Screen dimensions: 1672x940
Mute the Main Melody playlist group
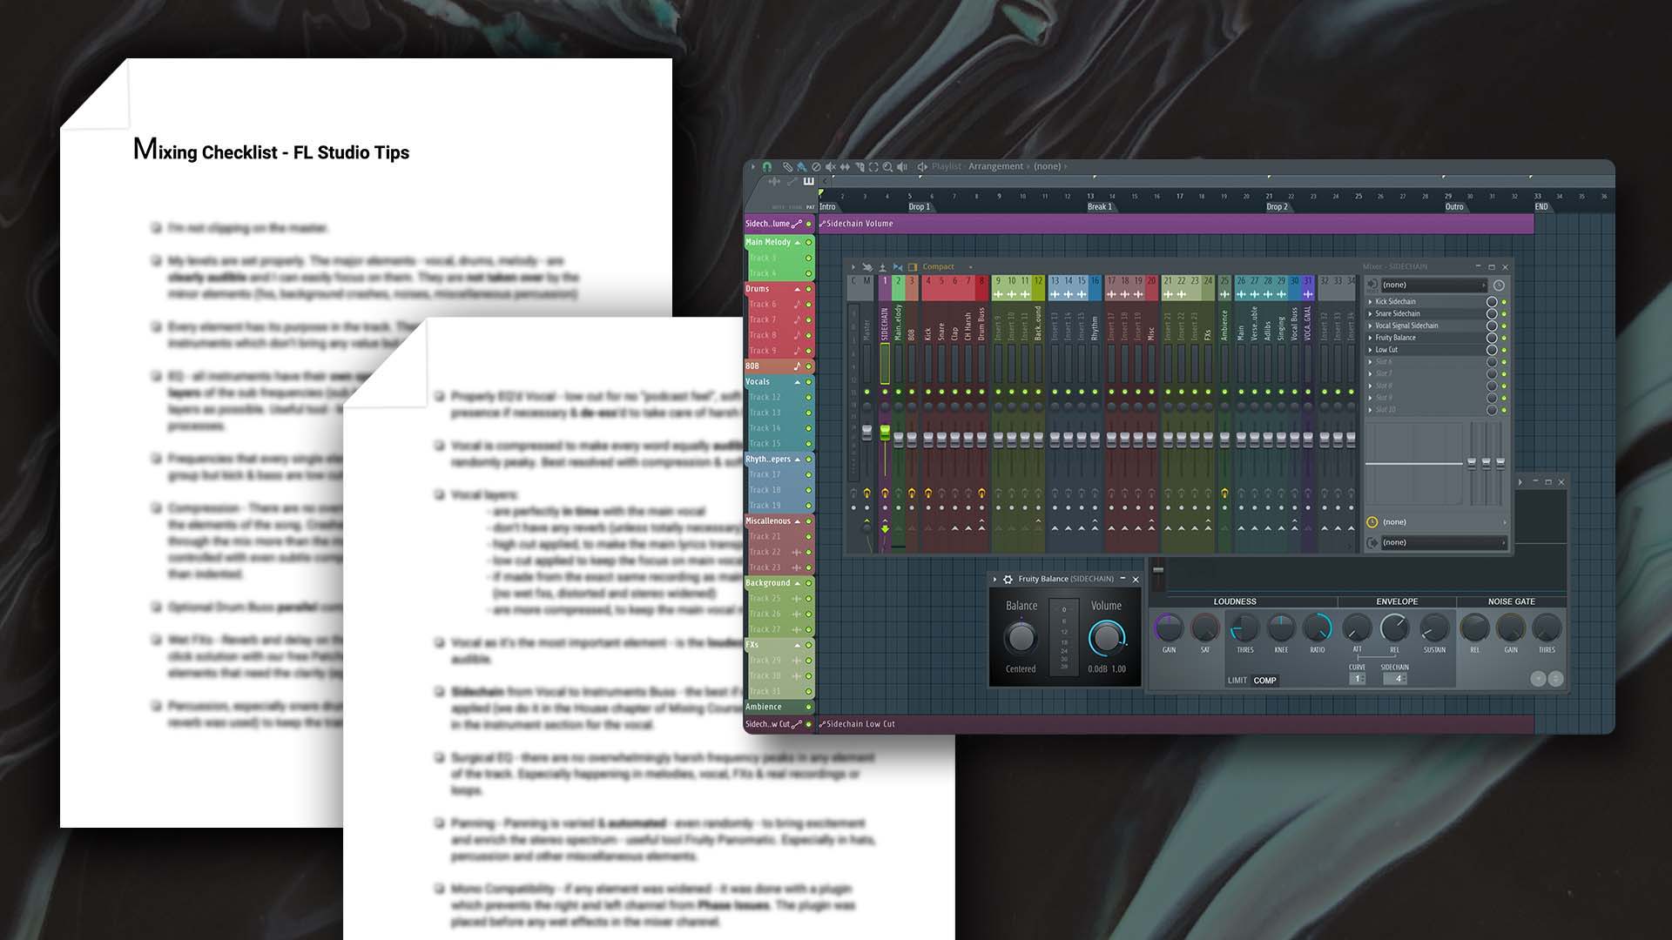tap(808, 242)
